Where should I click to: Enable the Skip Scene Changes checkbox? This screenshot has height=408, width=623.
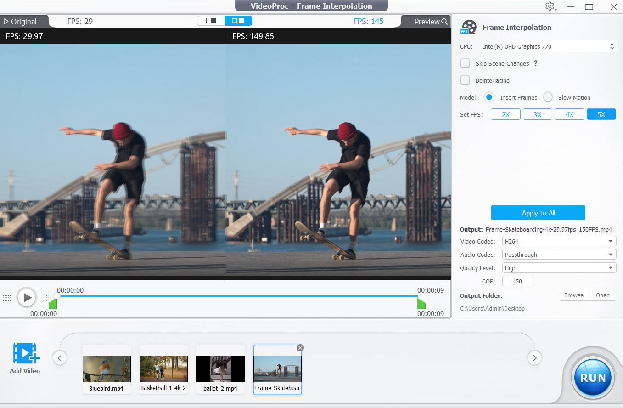point(465,63)
